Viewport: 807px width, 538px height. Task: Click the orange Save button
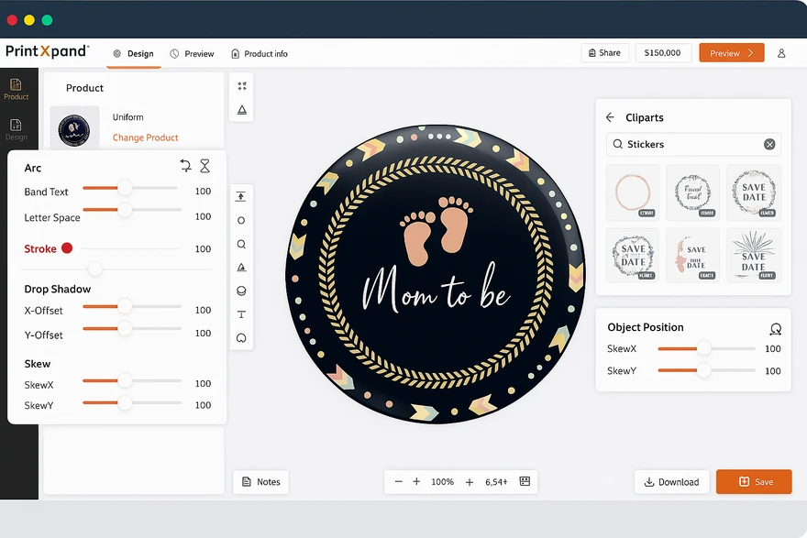click(x=754, y=481)
